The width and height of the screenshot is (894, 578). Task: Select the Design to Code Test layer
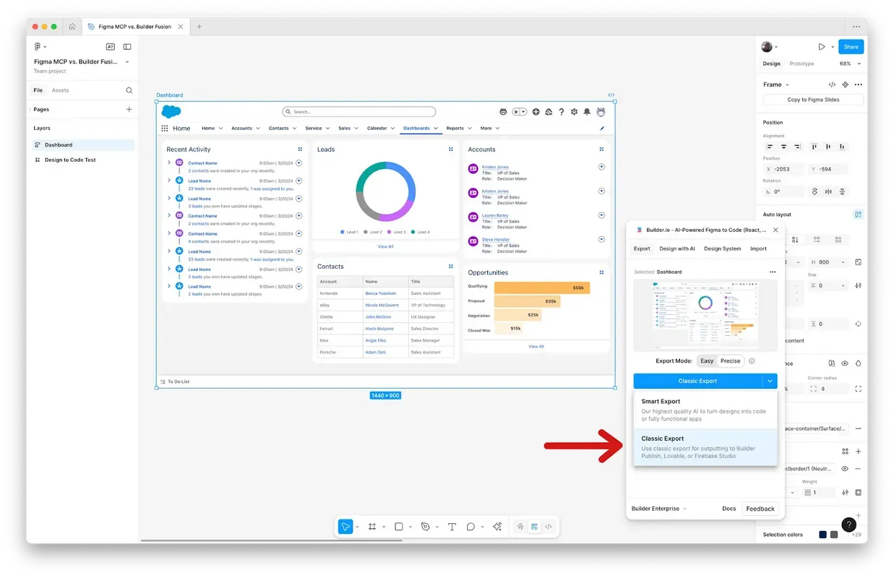pyautogui.click(x=83, y=160)
